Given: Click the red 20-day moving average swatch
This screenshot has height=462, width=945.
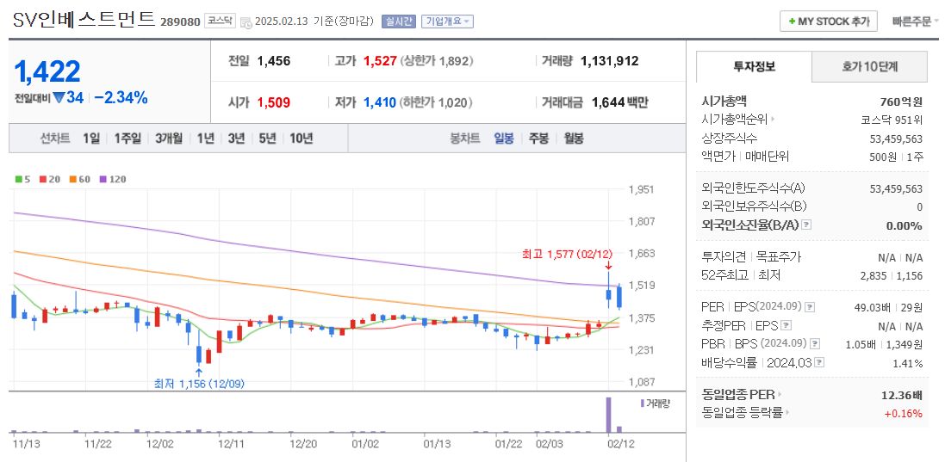Looking at the screenshot, I should coord(42,179).
